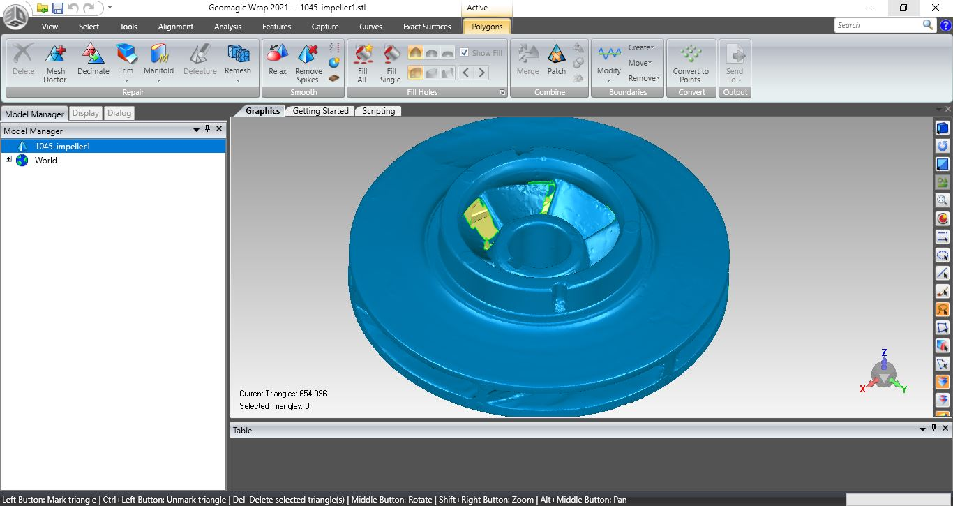Go to previous hole with left arrow
The image size is (953, 506).
tap(466, 72)
